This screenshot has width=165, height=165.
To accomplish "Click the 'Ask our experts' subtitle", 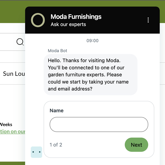I will pyautogui.click(x=68, y=24).
